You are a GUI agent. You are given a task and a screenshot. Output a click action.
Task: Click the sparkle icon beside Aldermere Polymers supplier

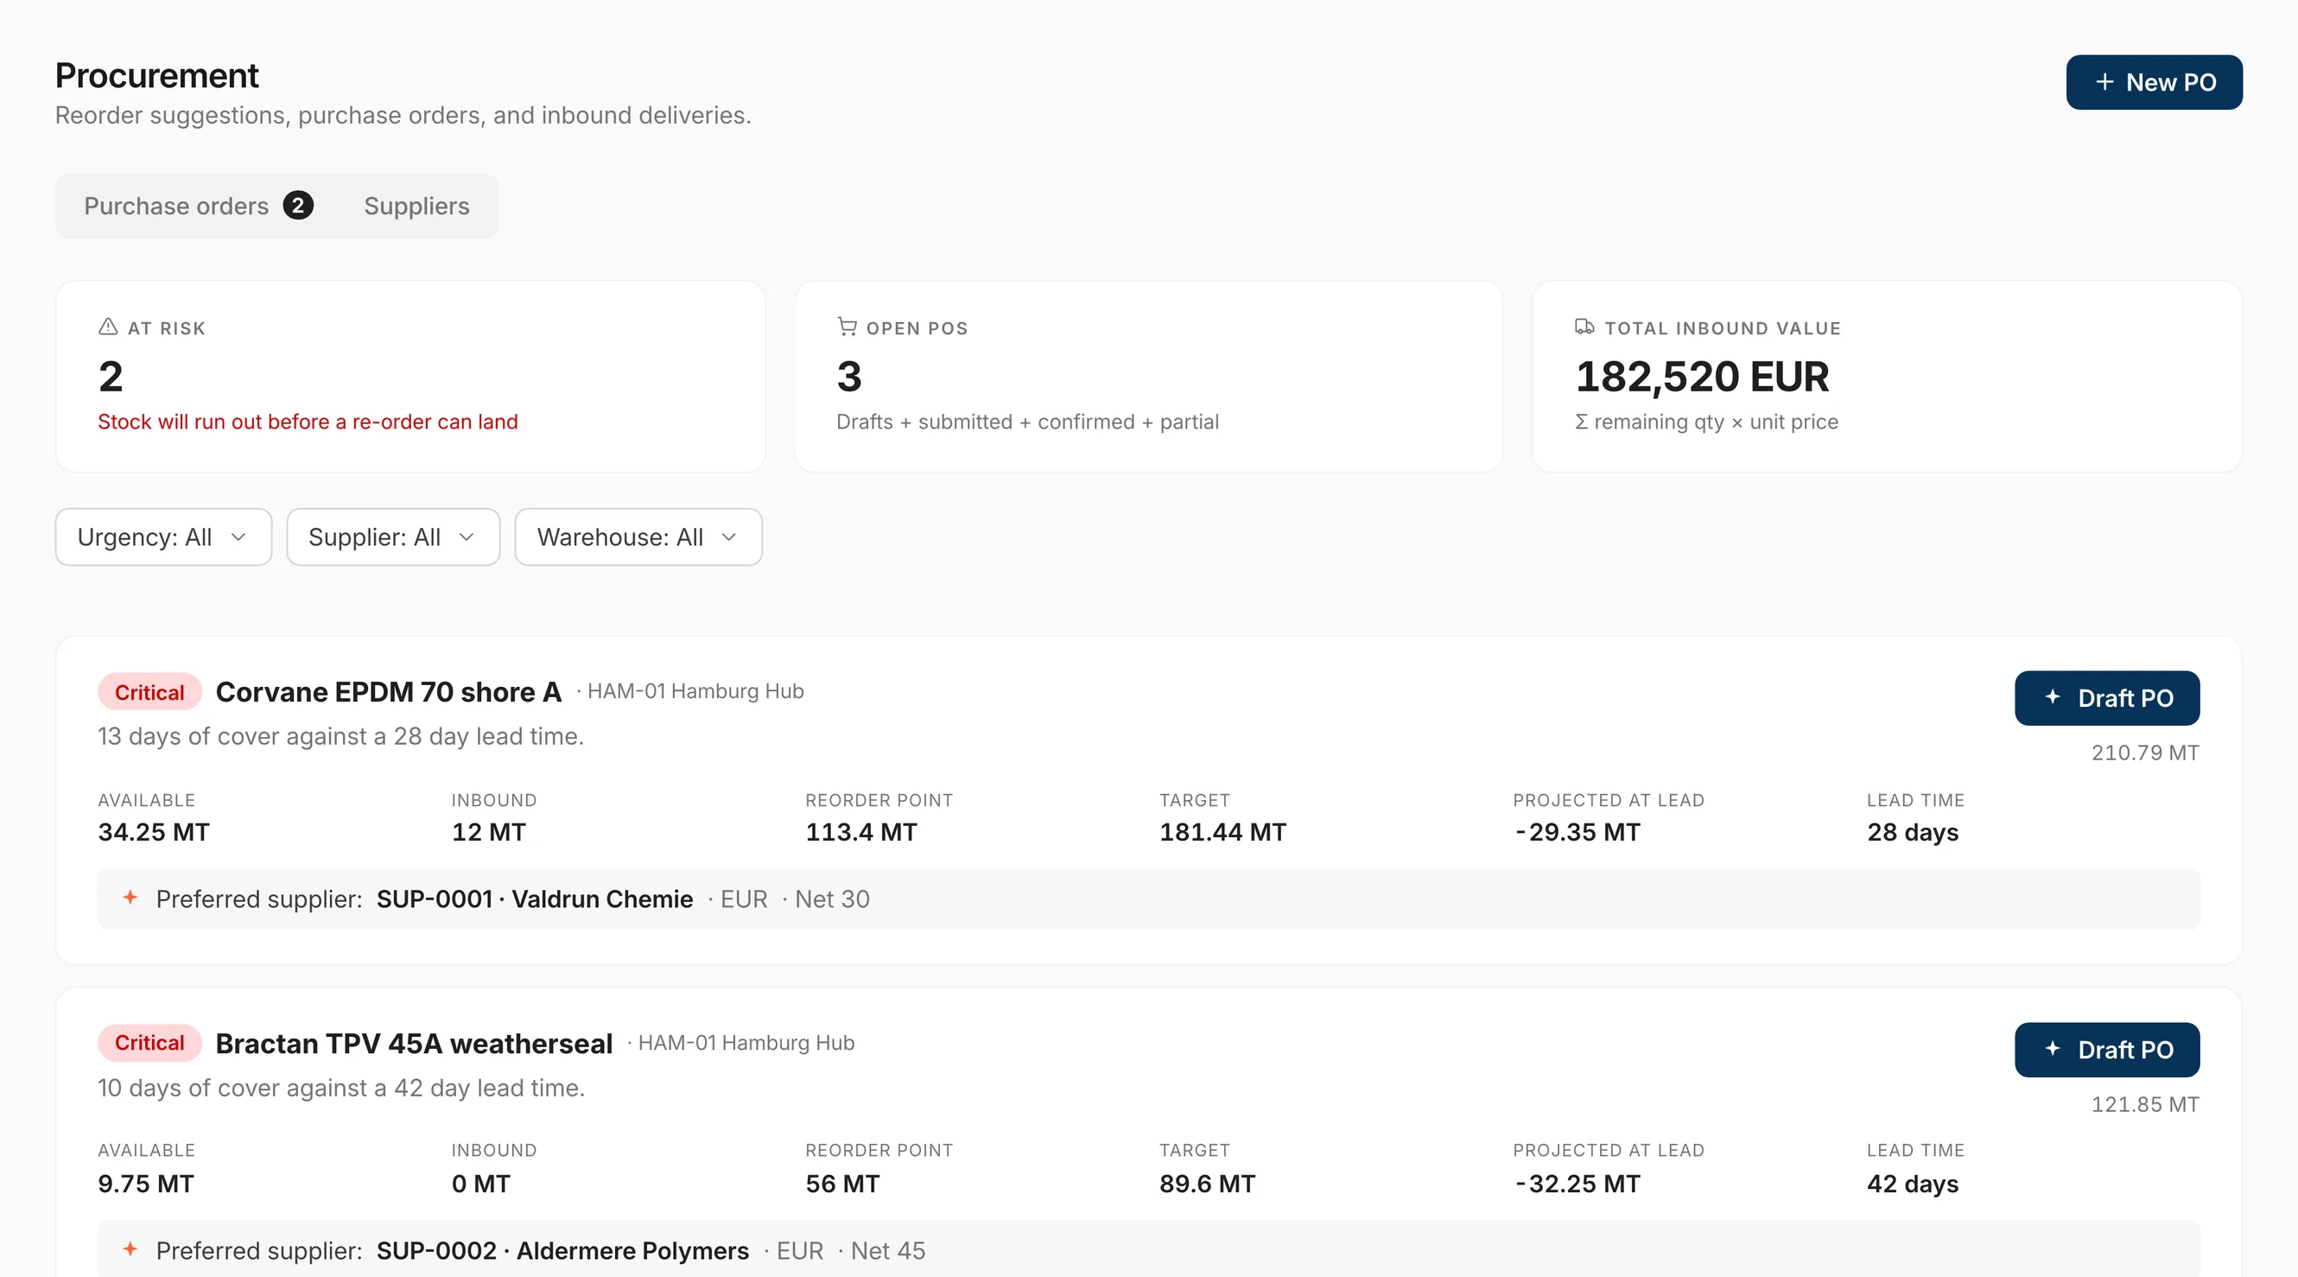(130, 1249)
